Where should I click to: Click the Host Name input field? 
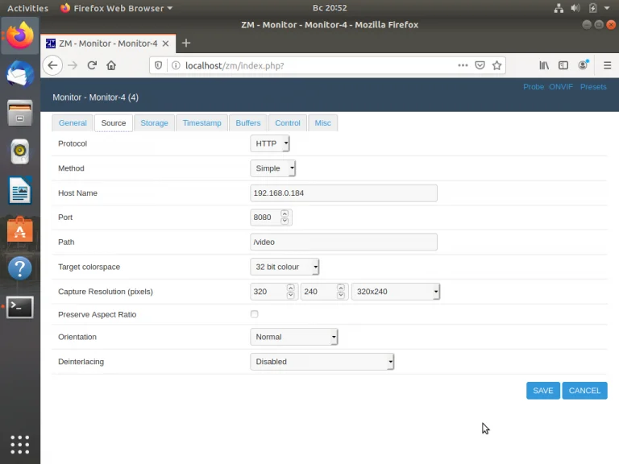(343, 193)
